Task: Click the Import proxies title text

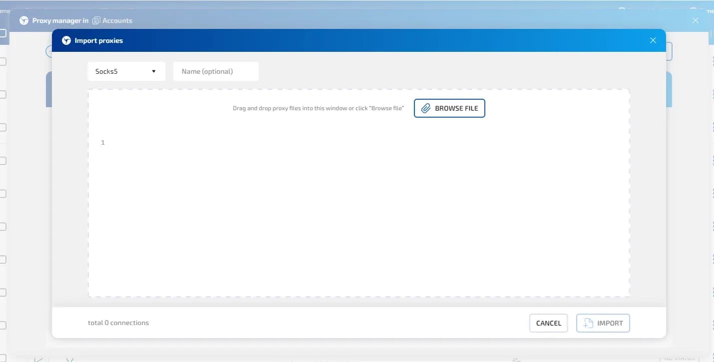Action: pos(98,40)
